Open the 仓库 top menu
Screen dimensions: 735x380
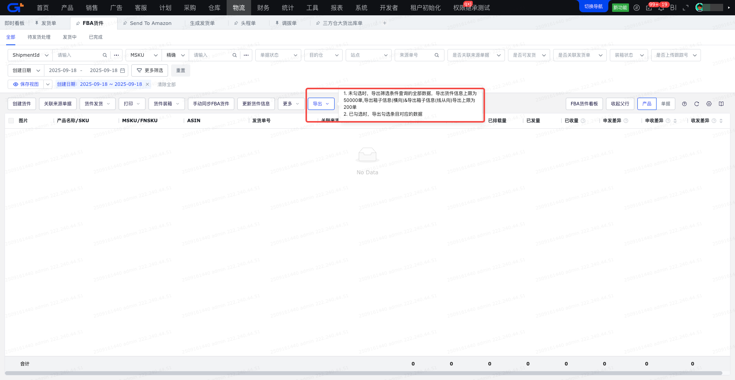tap(214, 8)
